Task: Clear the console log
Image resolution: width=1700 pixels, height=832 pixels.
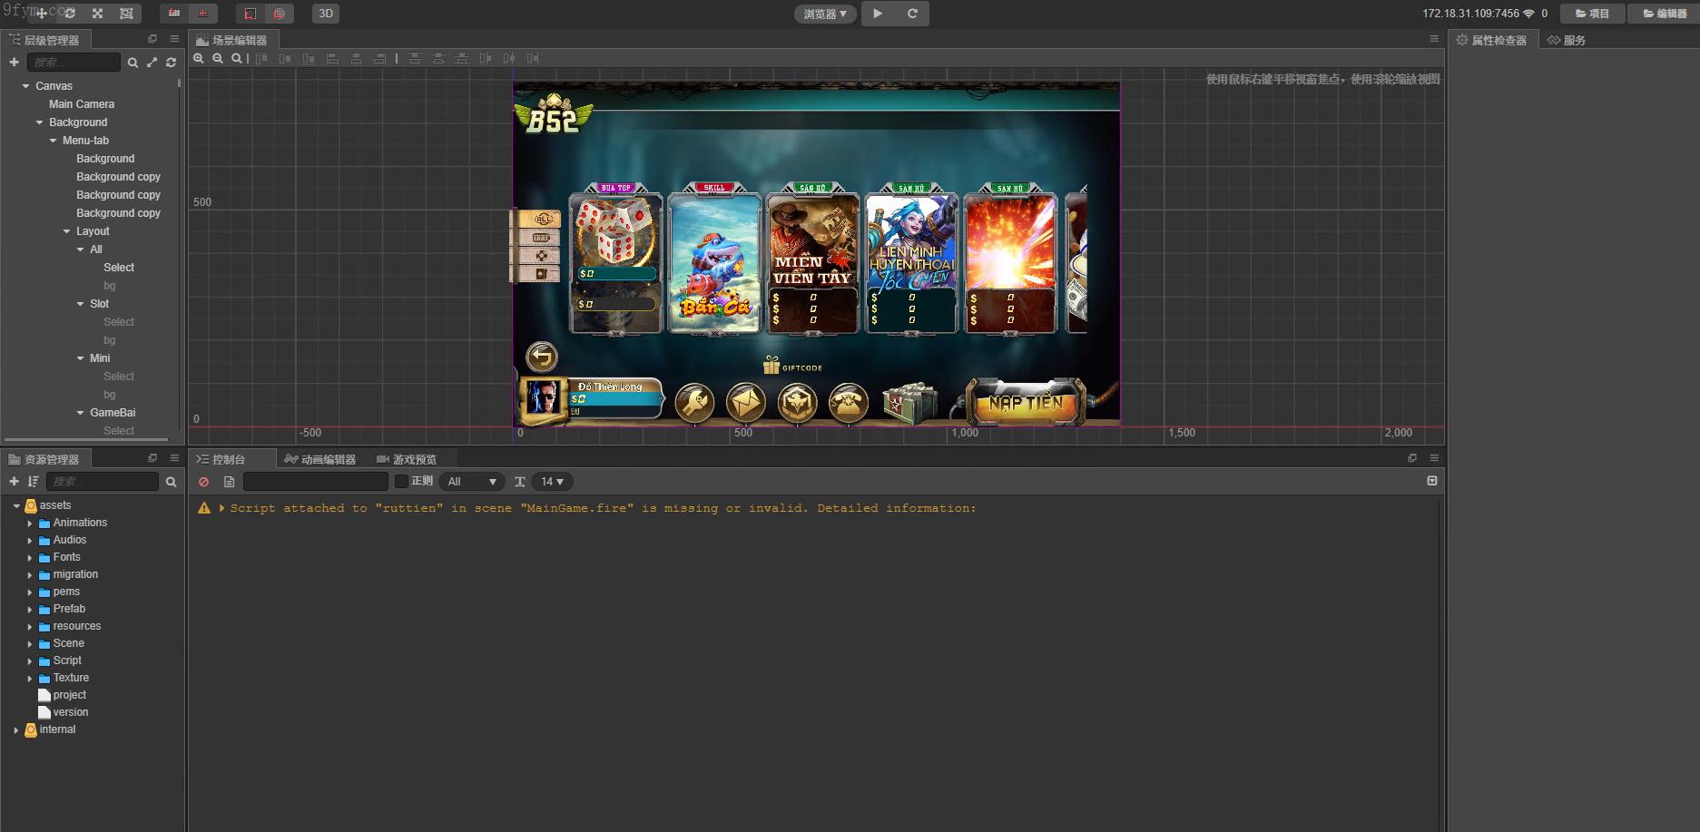Action: click(x=204, y=482)
